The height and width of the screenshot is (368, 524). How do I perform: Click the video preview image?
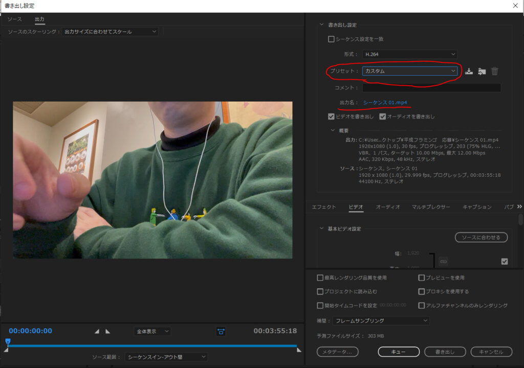[x=152, y=180]
